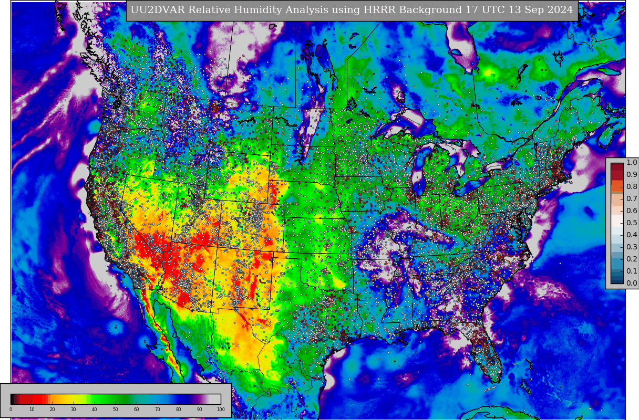
Task: Click the 50 tick label on humidity colorbar
Action: [116, 409]
